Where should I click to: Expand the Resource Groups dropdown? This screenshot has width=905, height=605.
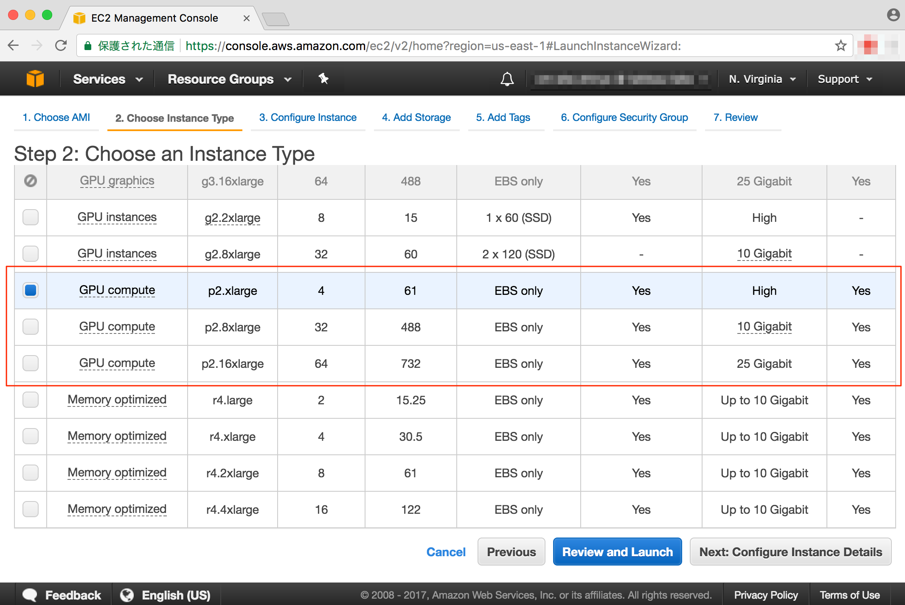pyautogui.click(x=230, y=79)
